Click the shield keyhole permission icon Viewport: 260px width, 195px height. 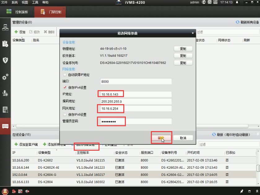click(x=5, y=60)
